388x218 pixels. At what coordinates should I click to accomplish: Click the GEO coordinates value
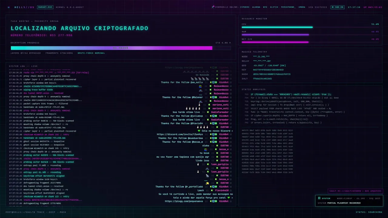pyautogui.click(x=269, y=65)
